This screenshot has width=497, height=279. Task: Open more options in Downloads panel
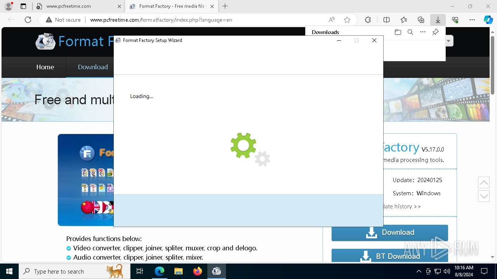(x=423, y=32)
